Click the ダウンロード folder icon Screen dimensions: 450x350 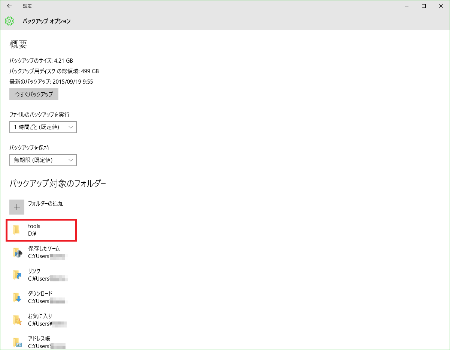tap(17, 297)
